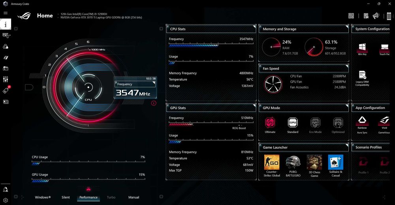Expand Game Launcher panel corner arrow

(347, 145)
